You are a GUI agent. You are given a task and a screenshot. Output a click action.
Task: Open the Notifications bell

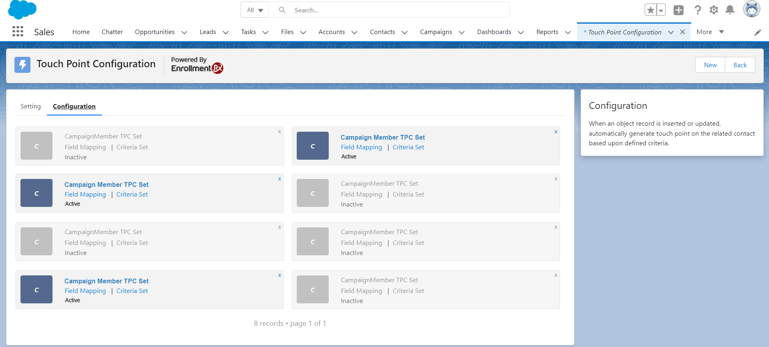coord(730,10)
